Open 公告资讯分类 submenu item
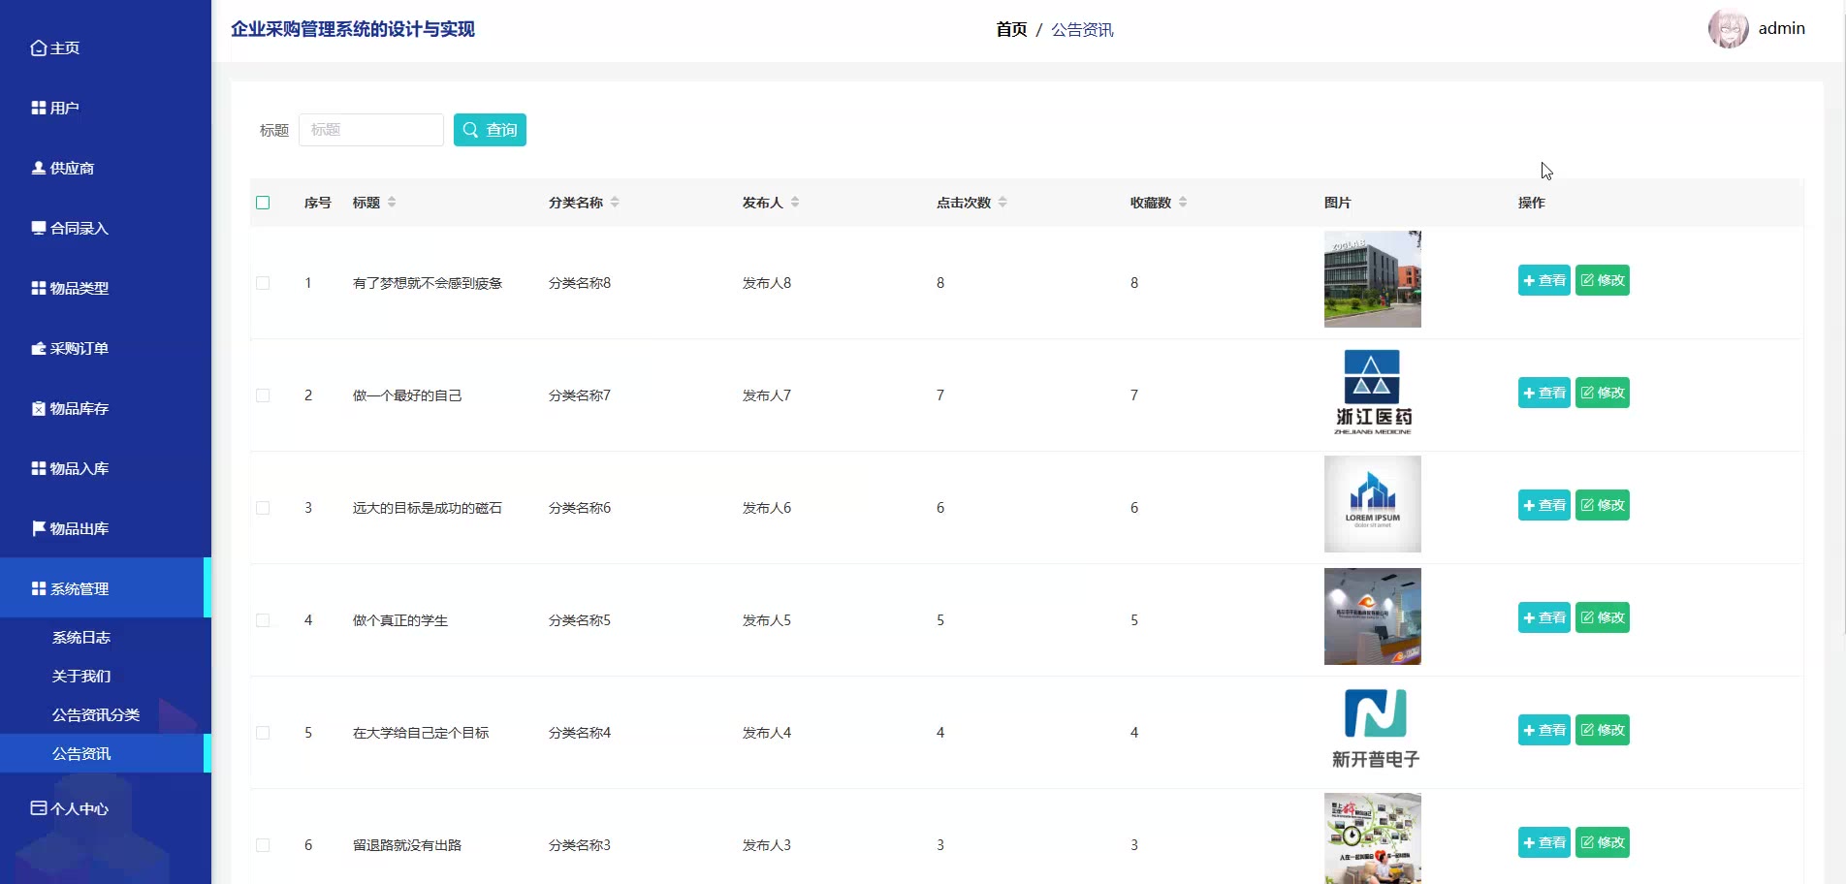Image resolution: width=1846 pixels, height=884 pixels. (x=96, y=715)
